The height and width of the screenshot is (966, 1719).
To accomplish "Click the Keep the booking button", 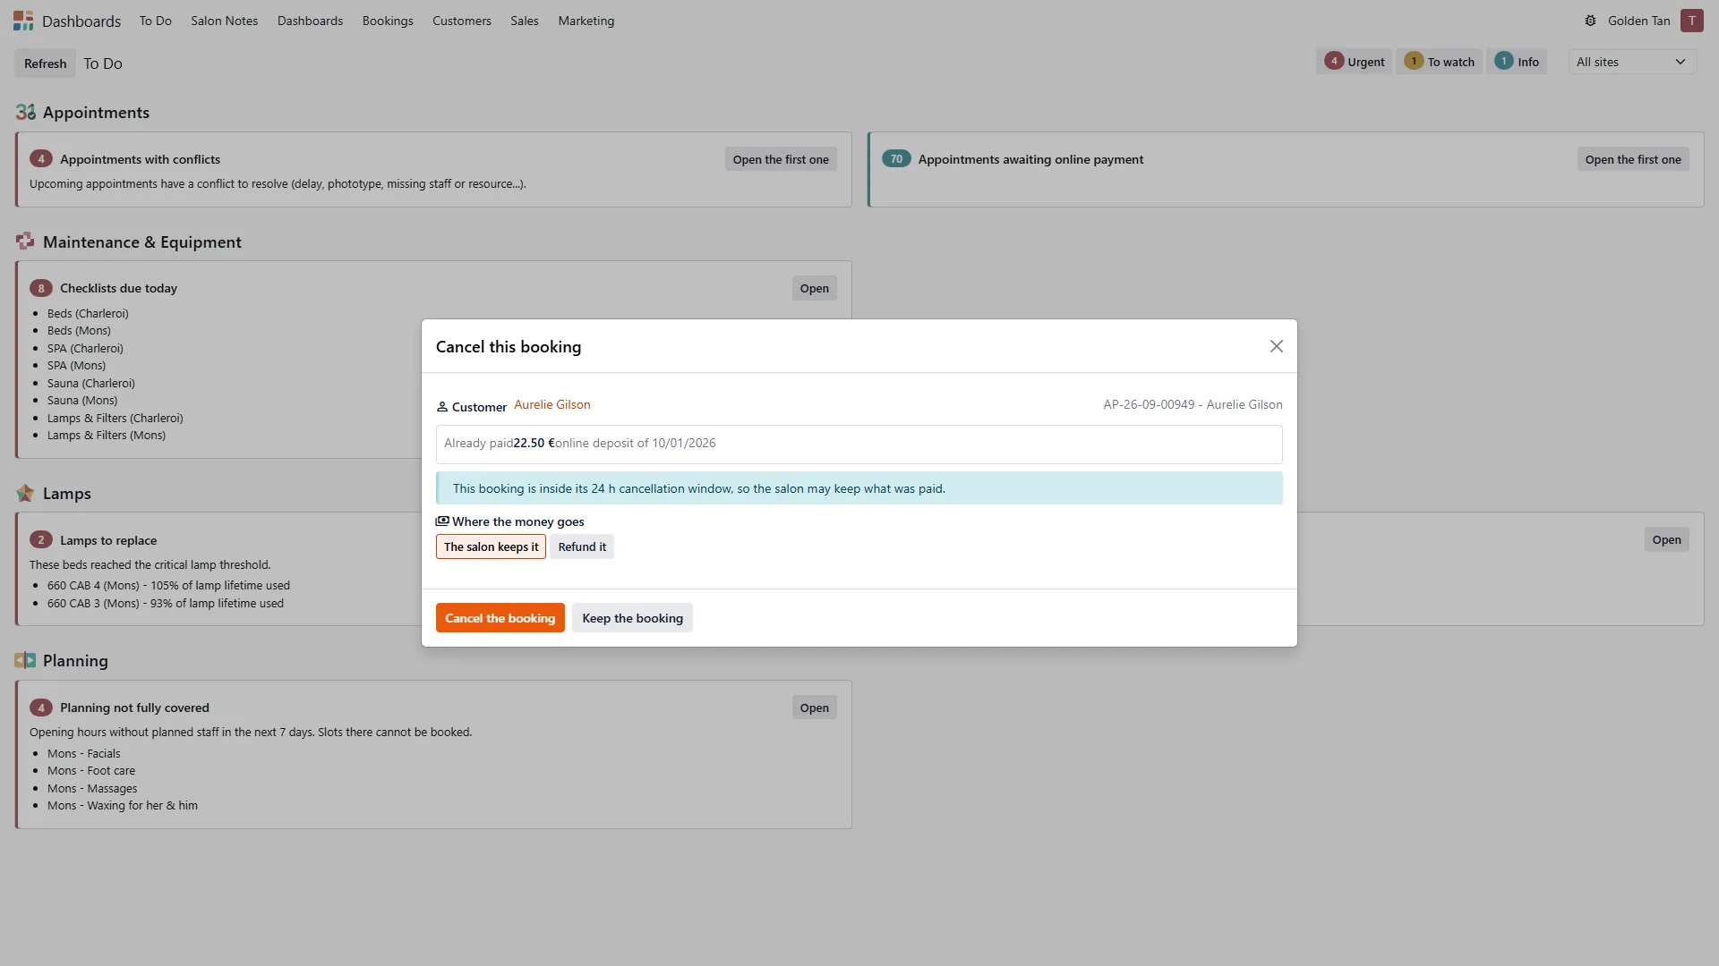I will [x=632, y=618].
